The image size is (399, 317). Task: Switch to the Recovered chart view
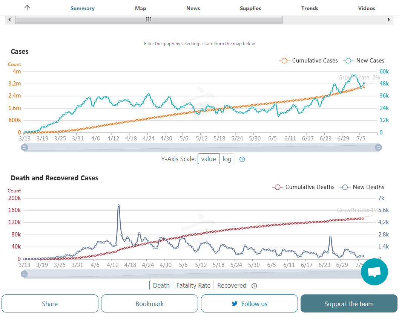(232, 285)
